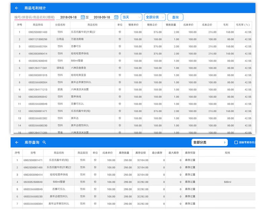Click the start date field 2018-09-18

coord(68,17)
